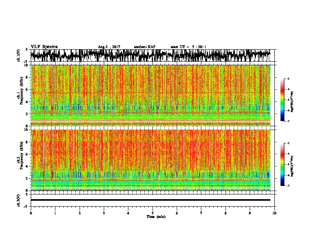
Task: Click the ch.1 spectrogram colorbar
Action: pos(282,100)
